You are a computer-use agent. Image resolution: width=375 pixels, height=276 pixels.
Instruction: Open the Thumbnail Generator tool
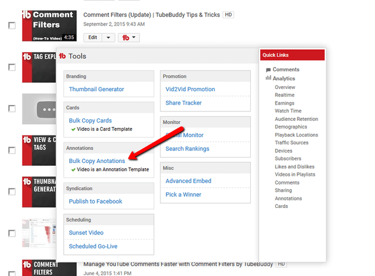96,89
